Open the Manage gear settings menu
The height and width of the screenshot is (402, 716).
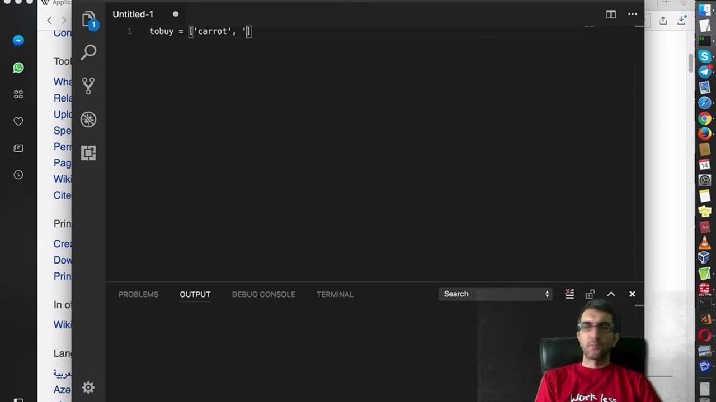(88, 387)
